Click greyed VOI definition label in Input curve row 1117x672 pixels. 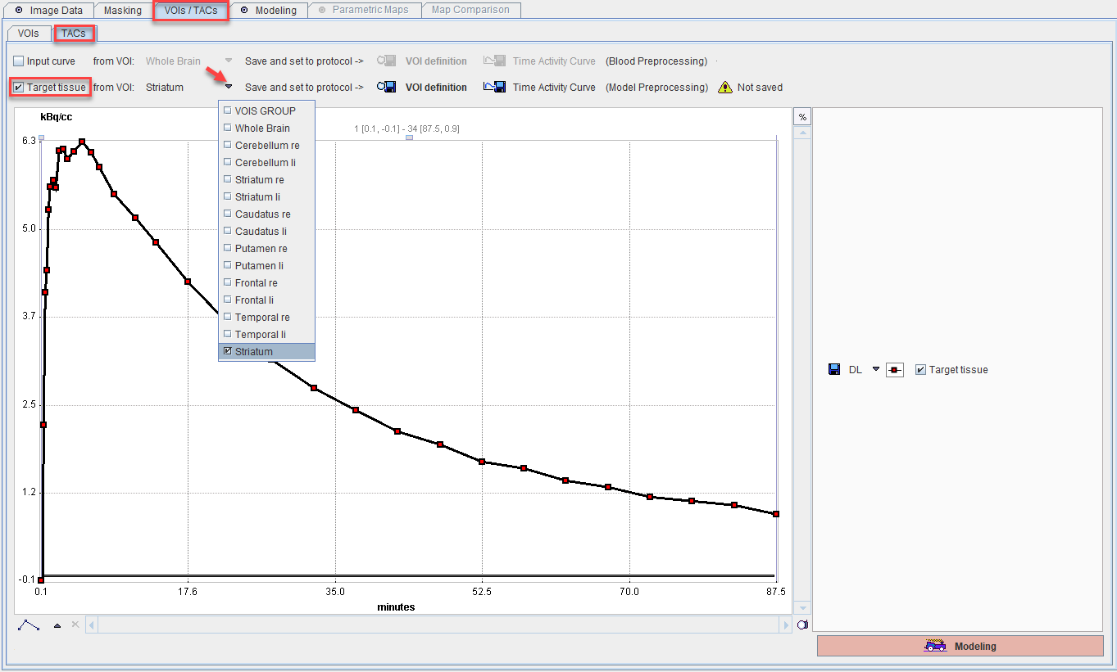(436, 61)
